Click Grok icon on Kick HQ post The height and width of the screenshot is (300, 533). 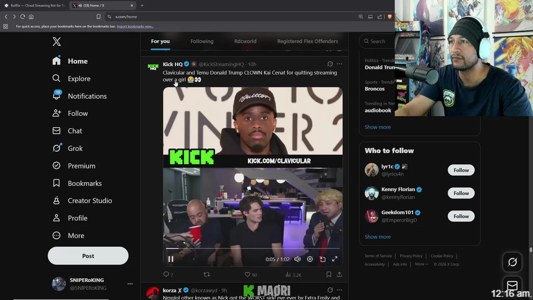[x=330, y=64]
